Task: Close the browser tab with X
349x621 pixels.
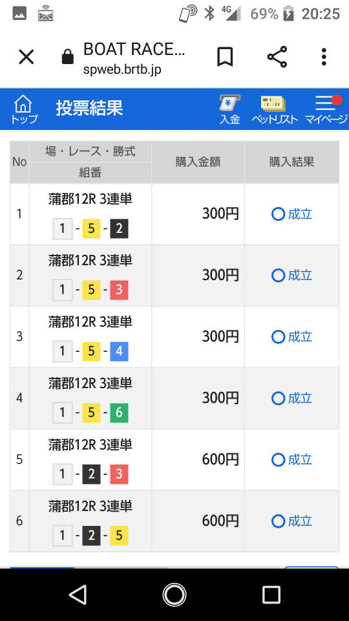Action: [26, 58]
